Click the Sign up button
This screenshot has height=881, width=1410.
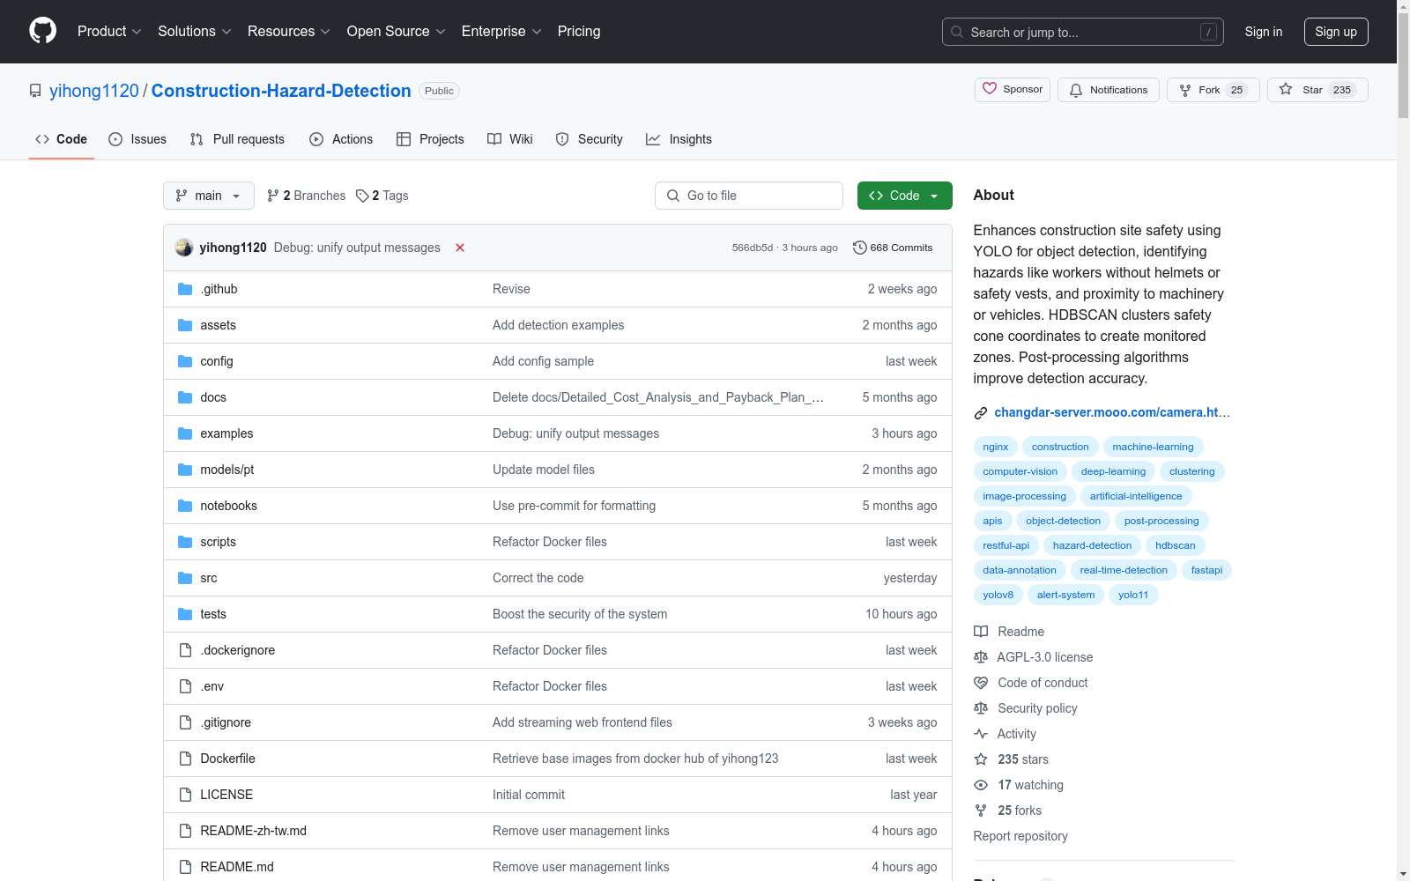click(1336, 32)
